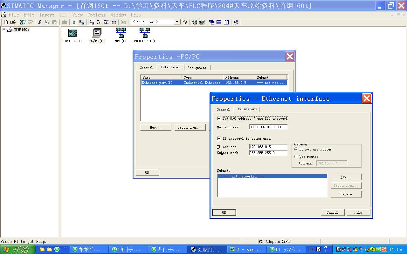Click OK in PG/PC properties dialog
Image resolution: width=407 pixels, height=254 pixels.
coord(147,172)
